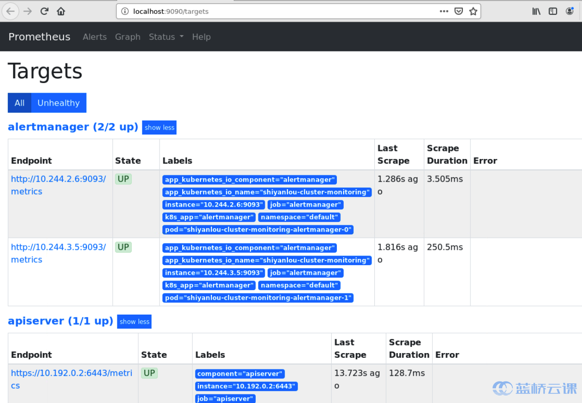Viewport: 582px width, 403px height.
Task: Save page to Pocket
Action: click(x=459, y=11)
